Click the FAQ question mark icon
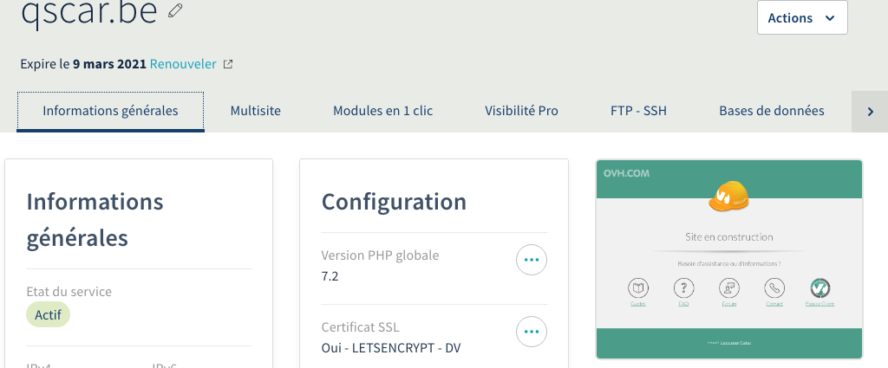The width and height of the screenshot is (888, 368). 683,287
